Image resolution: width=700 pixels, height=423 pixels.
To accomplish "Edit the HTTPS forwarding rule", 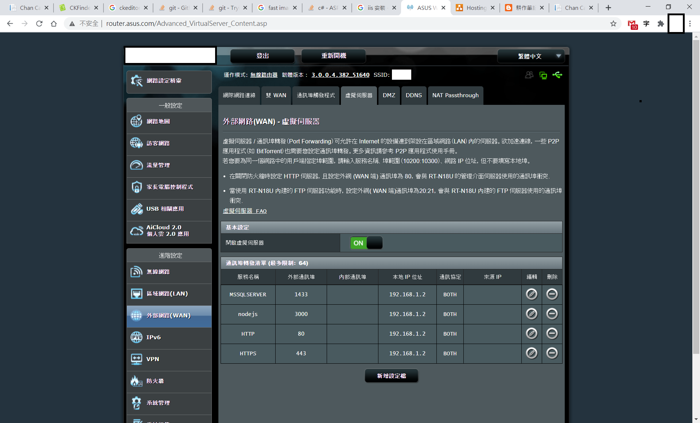I will [532, 353].
